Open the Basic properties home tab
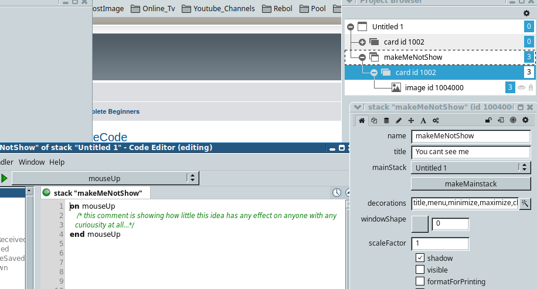537x289 pixels. 362,120
